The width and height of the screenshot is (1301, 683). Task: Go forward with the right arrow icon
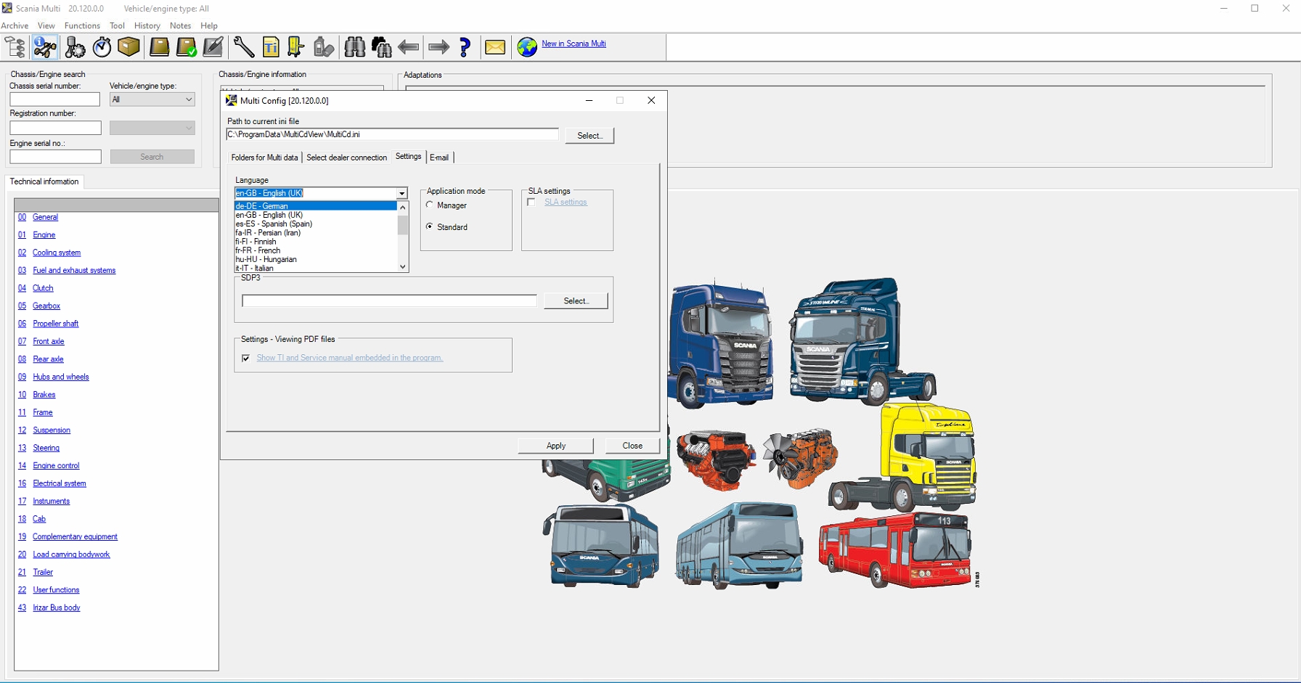coord(439,47)
